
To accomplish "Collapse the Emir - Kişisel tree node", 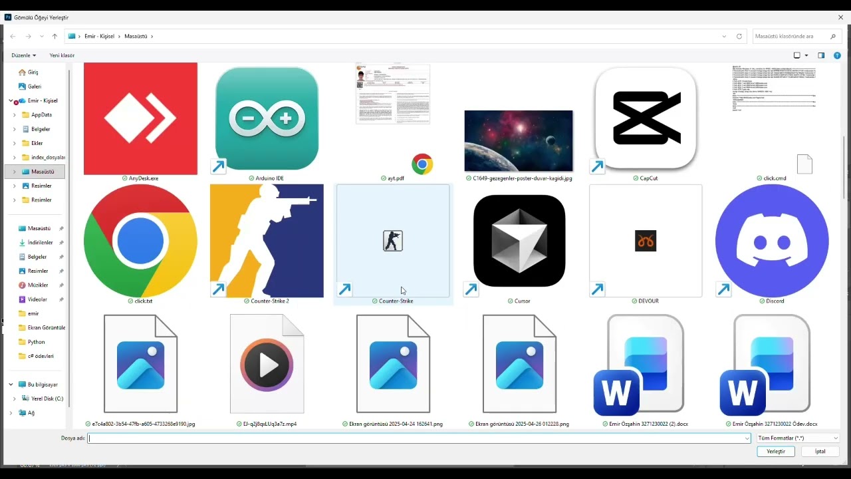I will pos(11,100).
